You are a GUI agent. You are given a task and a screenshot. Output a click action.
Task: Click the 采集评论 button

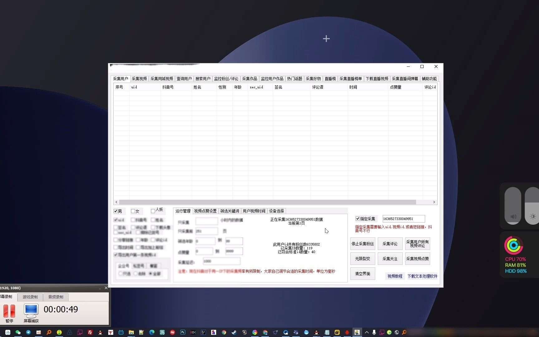(390, 244)
